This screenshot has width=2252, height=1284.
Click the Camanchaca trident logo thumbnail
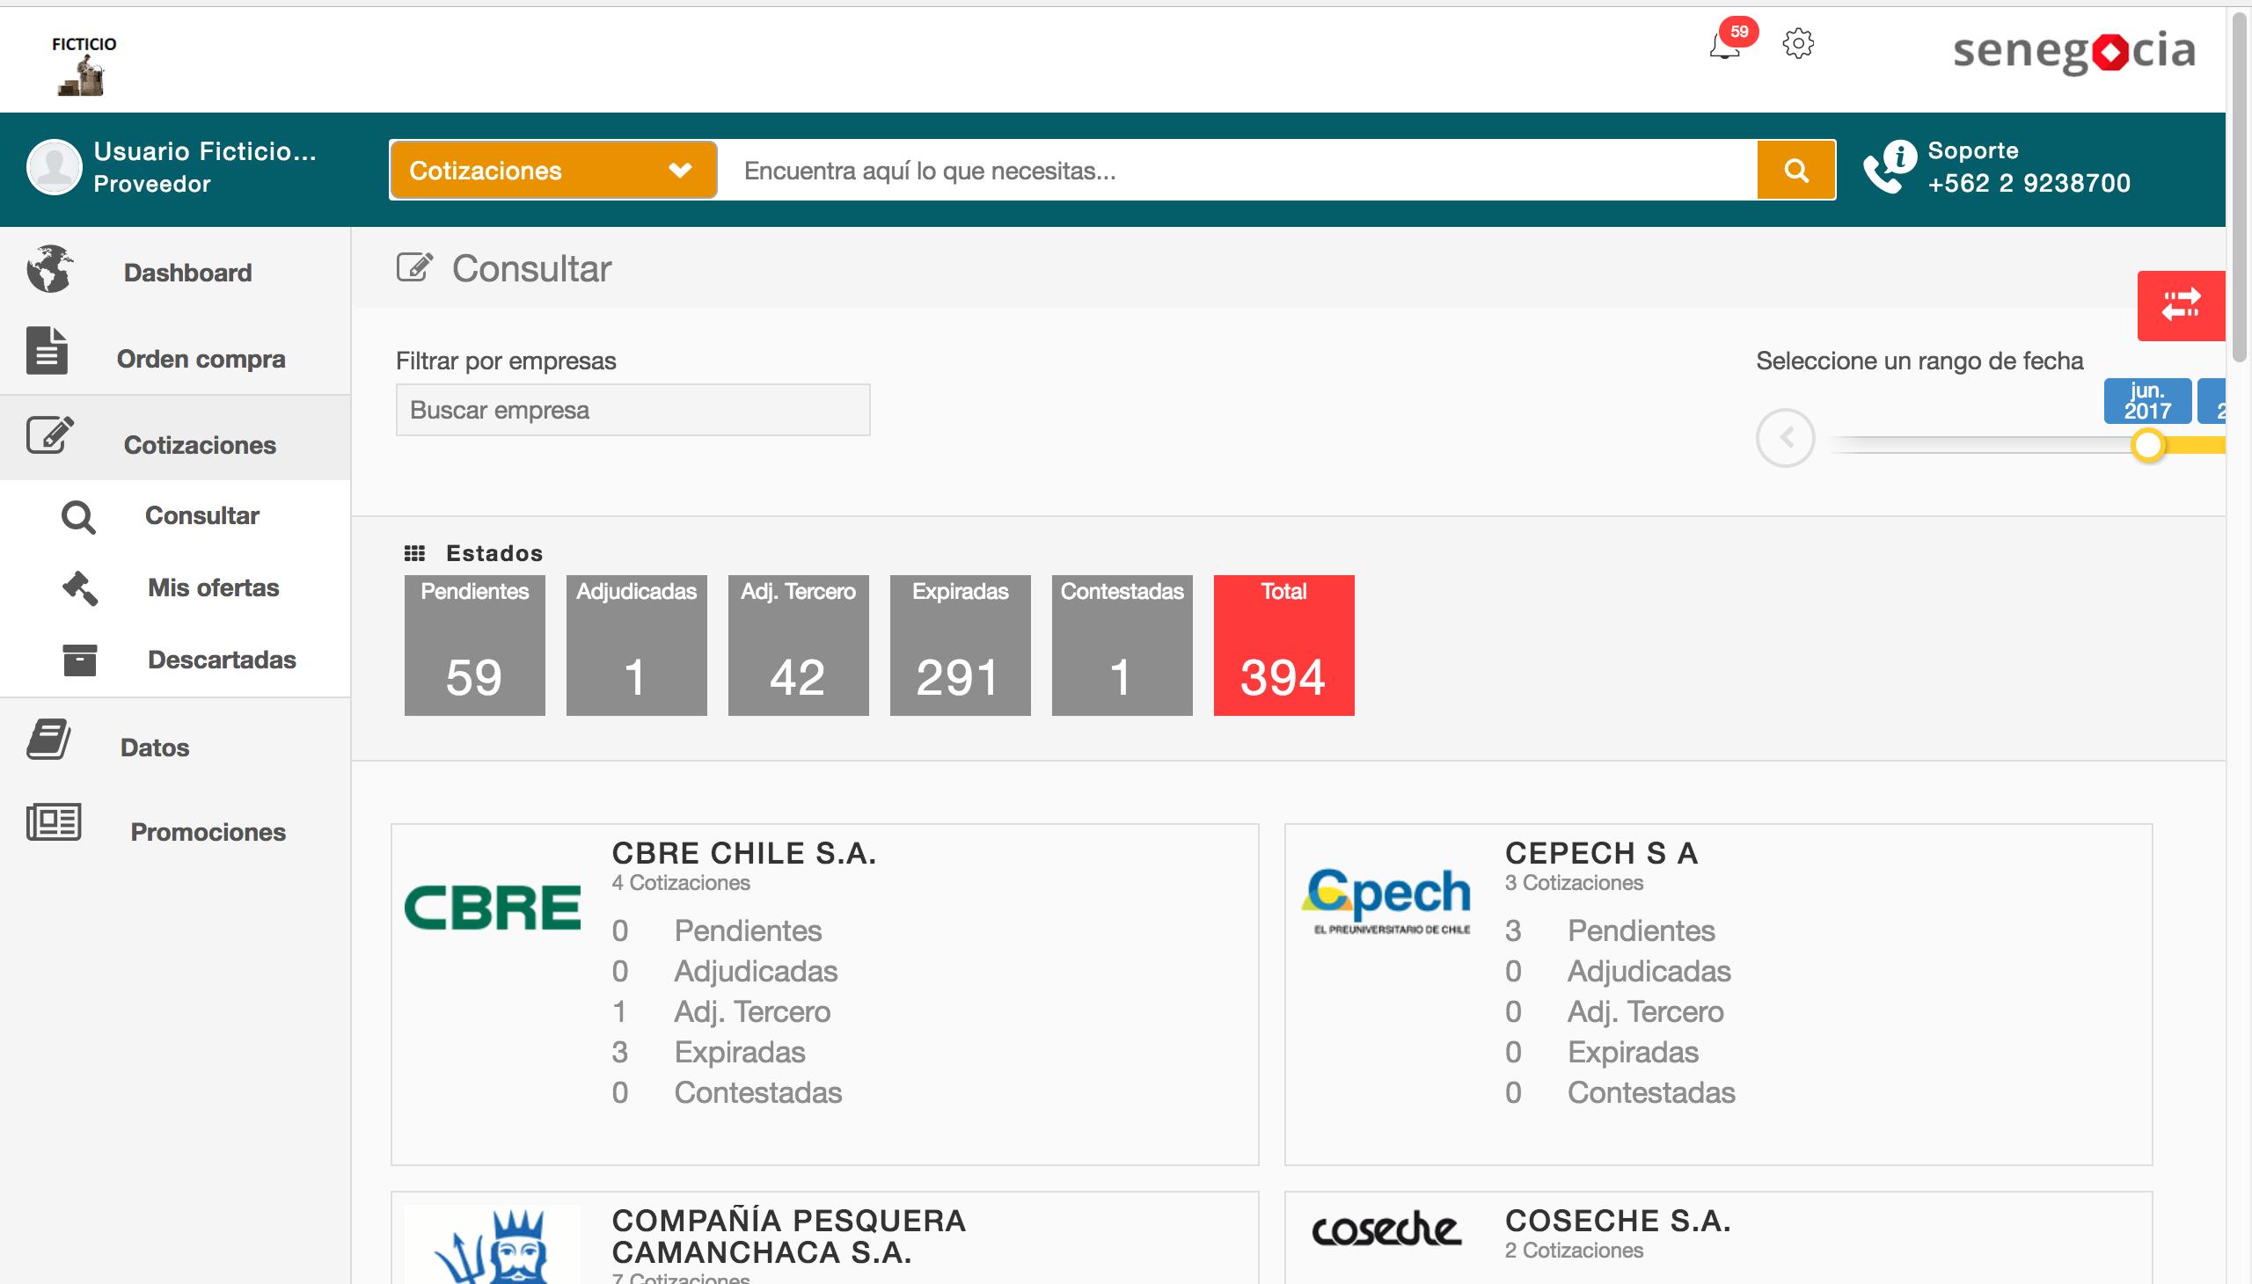click(493, 1245)
